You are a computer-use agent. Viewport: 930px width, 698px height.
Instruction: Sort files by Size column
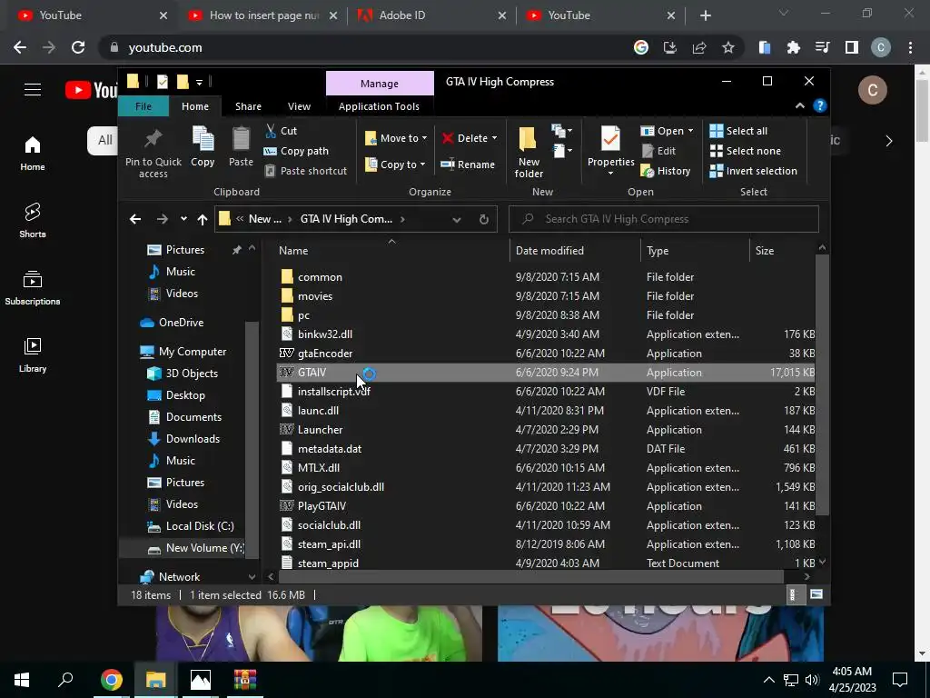coord(782,251)
